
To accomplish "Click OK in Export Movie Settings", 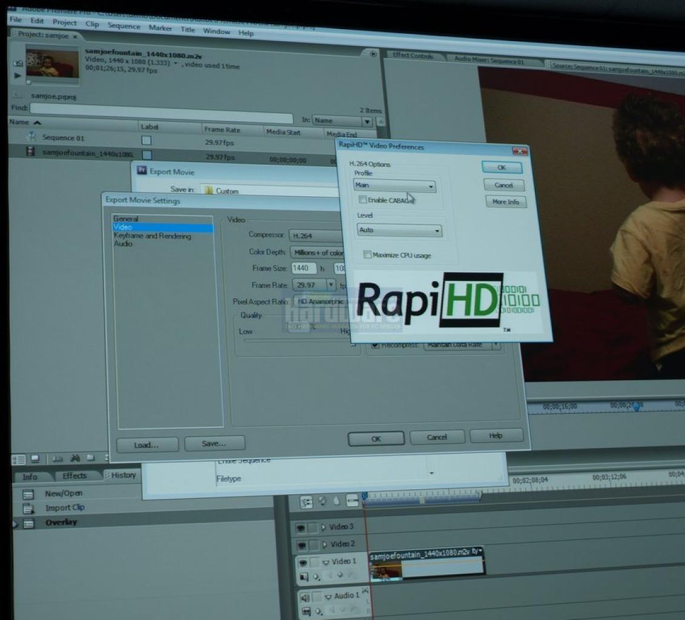I will click(376, 438).
